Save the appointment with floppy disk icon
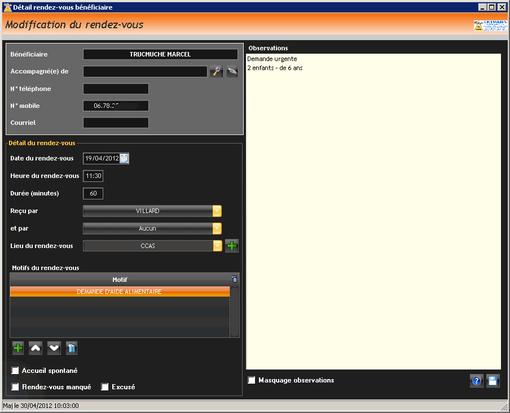The width and height of the screenshot is (510, 413). point(493,381)
